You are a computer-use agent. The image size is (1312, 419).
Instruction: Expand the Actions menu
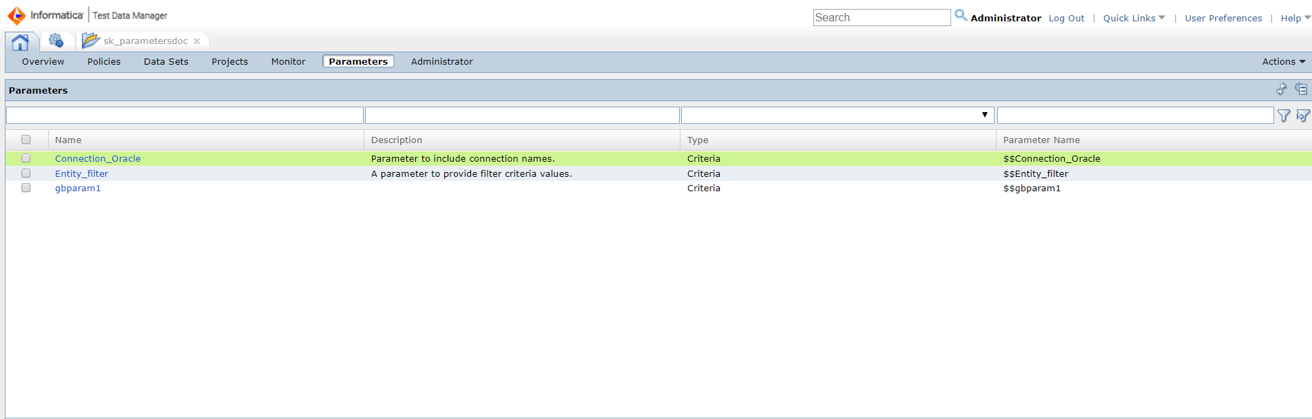click(1284, 62)
